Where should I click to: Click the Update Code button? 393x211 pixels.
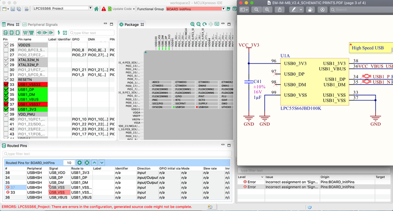click(121, 9)
